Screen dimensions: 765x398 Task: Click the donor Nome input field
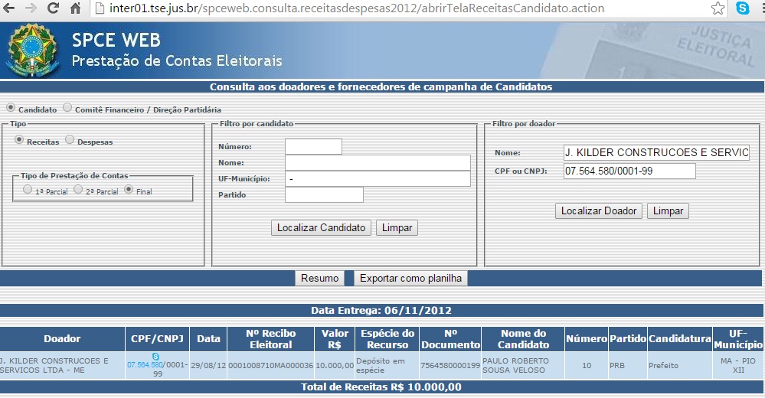657,152
